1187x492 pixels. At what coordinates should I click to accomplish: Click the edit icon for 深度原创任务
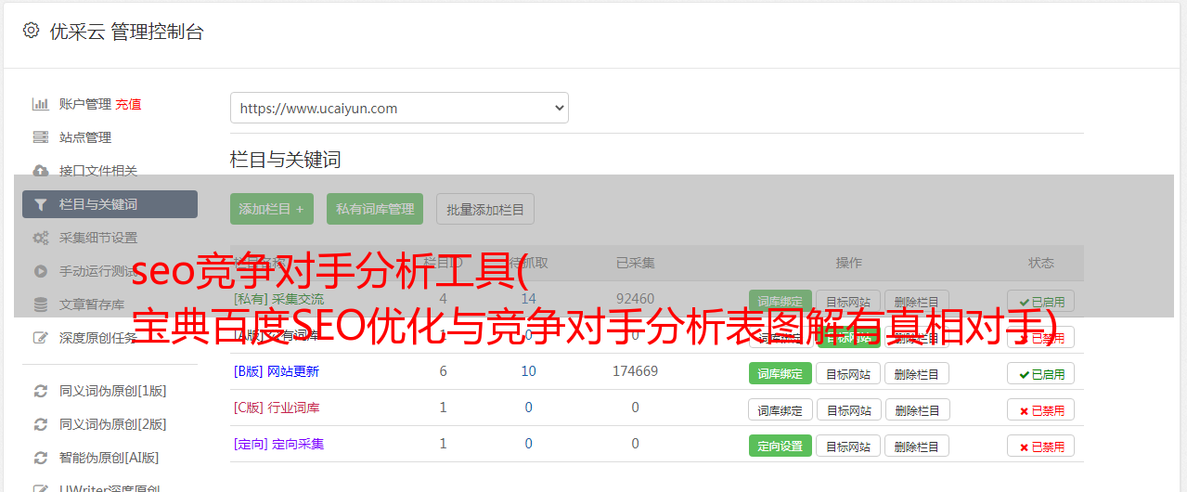(x=41, y=338)
